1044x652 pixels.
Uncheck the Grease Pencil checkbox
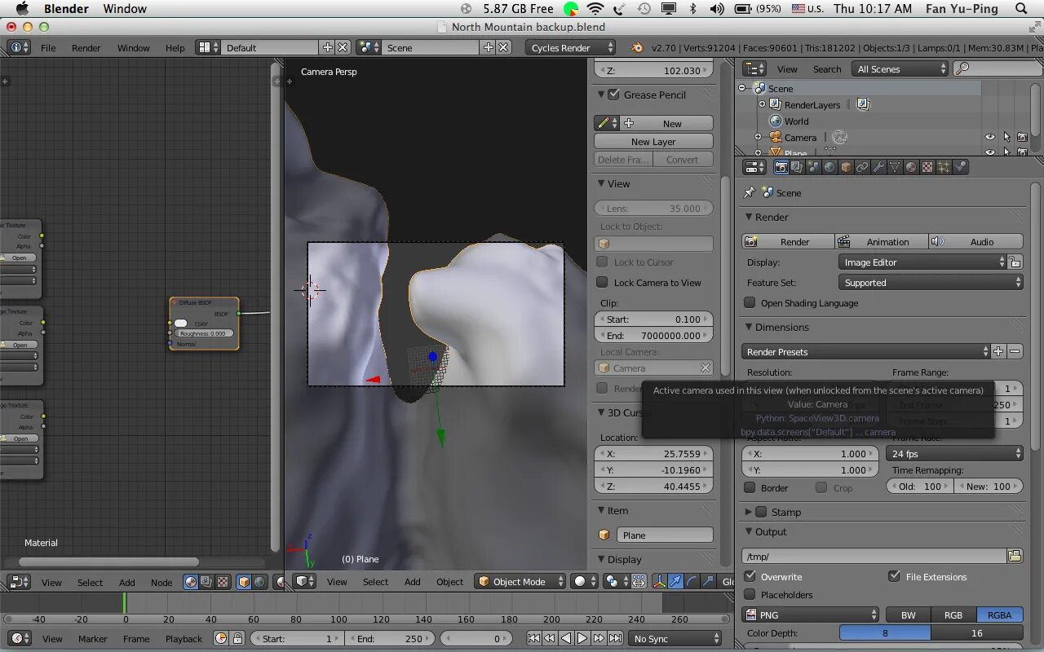[x=614, y=95]
